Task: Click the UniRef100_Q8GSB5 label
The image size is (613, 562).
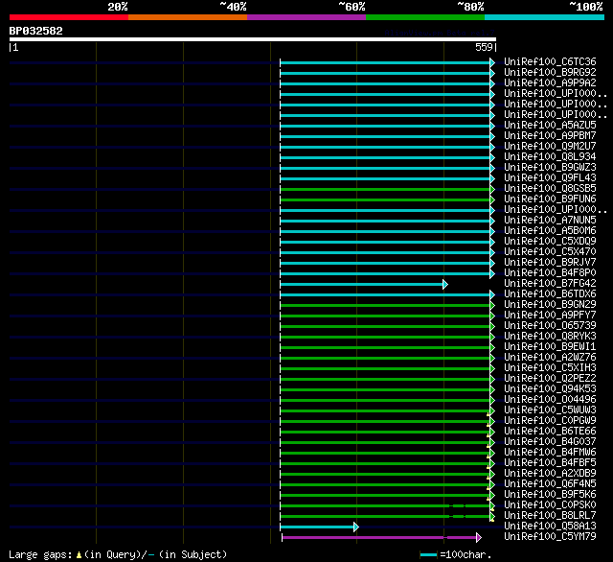Action: click(x=550, y=189)
